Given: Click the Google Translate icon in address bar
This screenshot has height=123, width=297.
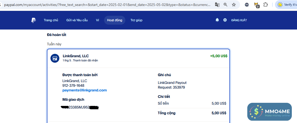Looking at the screenshot, I should [x=217, y=5].
